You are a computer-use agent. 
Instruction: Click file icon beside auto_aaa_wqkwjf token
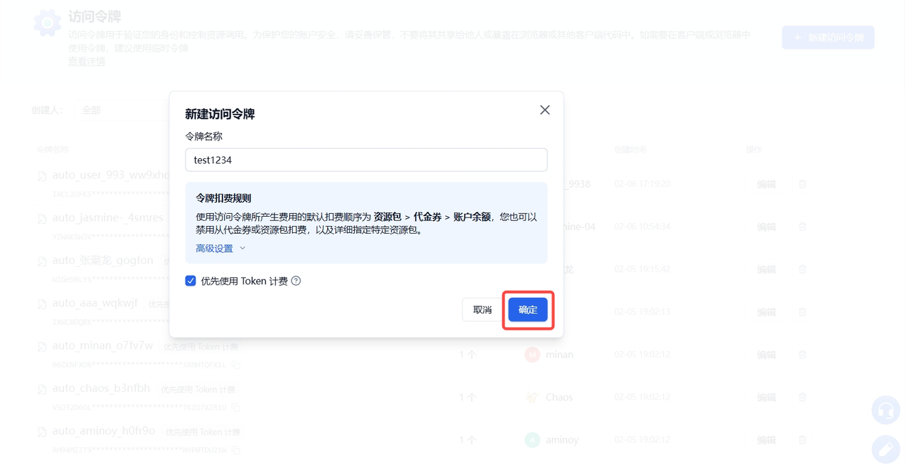tap(42, 304)
